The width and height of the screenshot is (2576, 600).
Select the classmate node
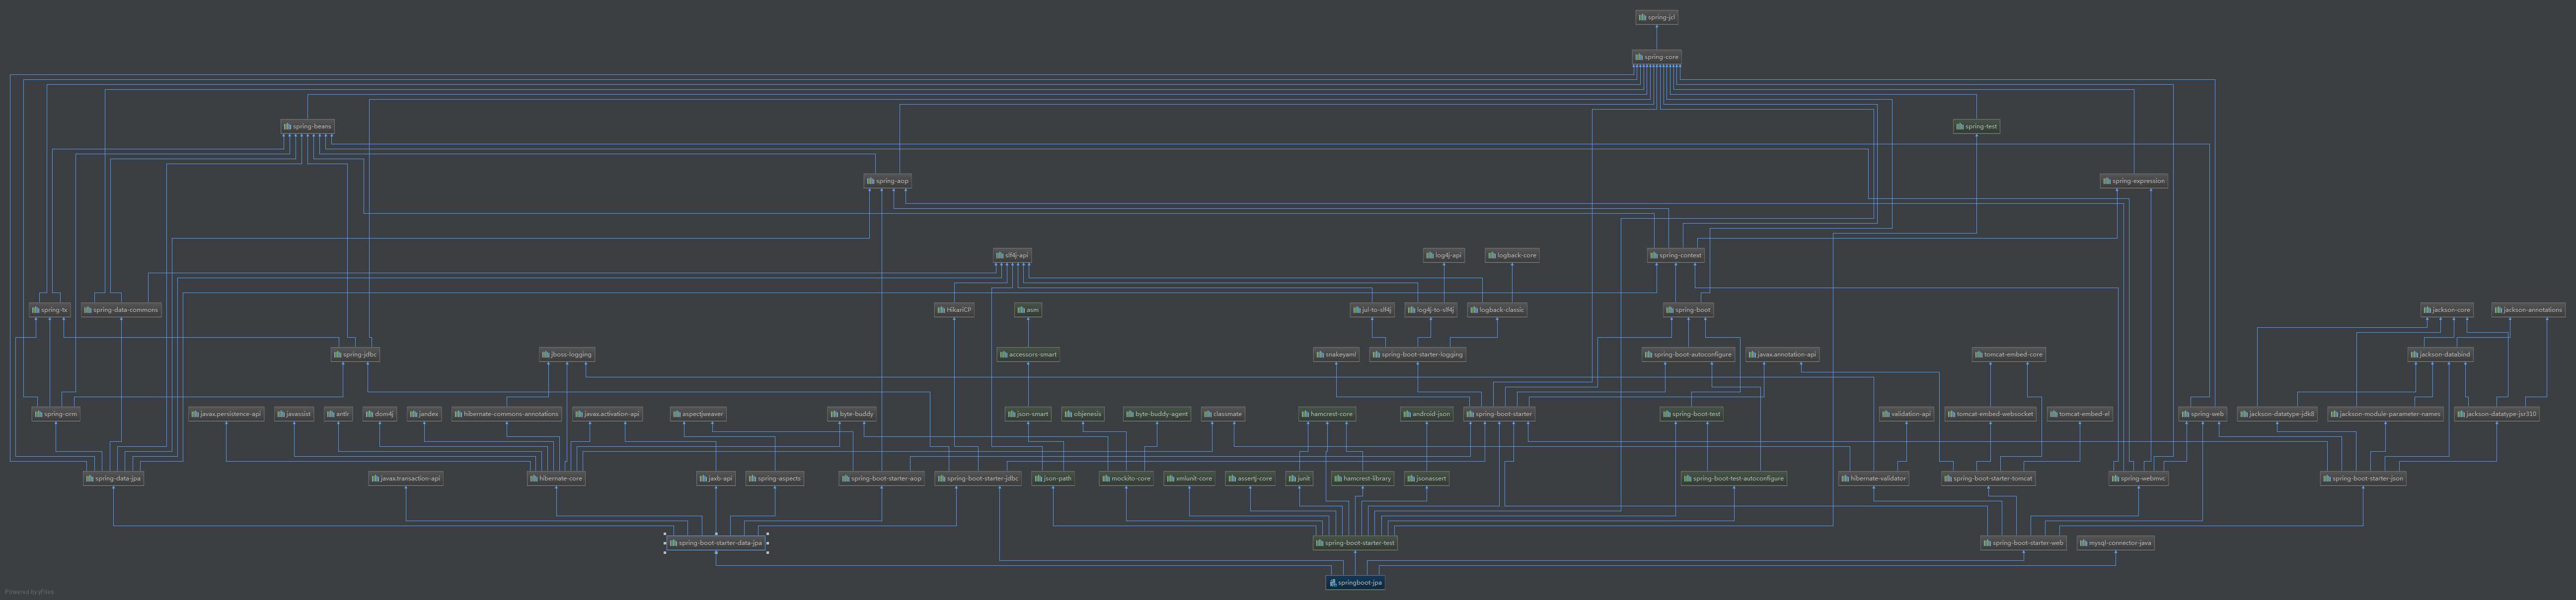pyautogui.click(x=1222, y=415)
